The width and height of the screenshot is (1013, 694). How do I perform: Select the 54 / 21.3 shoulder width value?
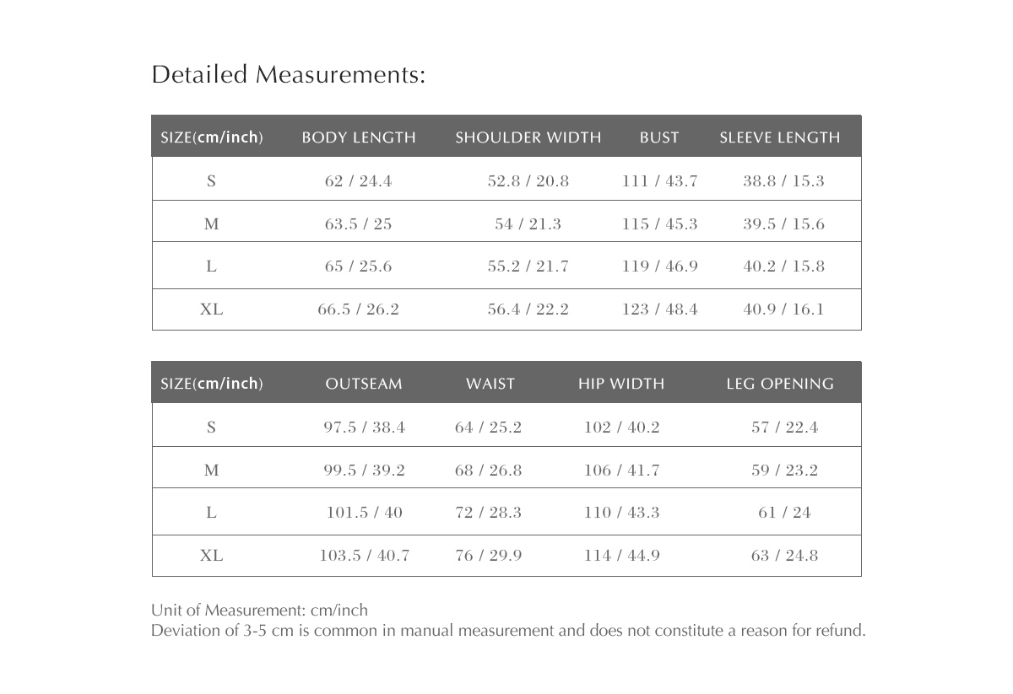click(x=528, y=224)
